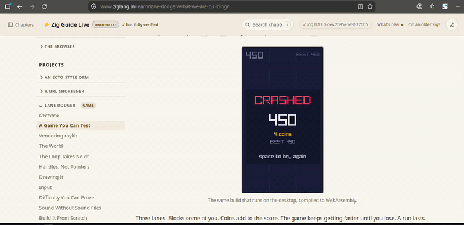Click the address bar URL

point(165,6)
